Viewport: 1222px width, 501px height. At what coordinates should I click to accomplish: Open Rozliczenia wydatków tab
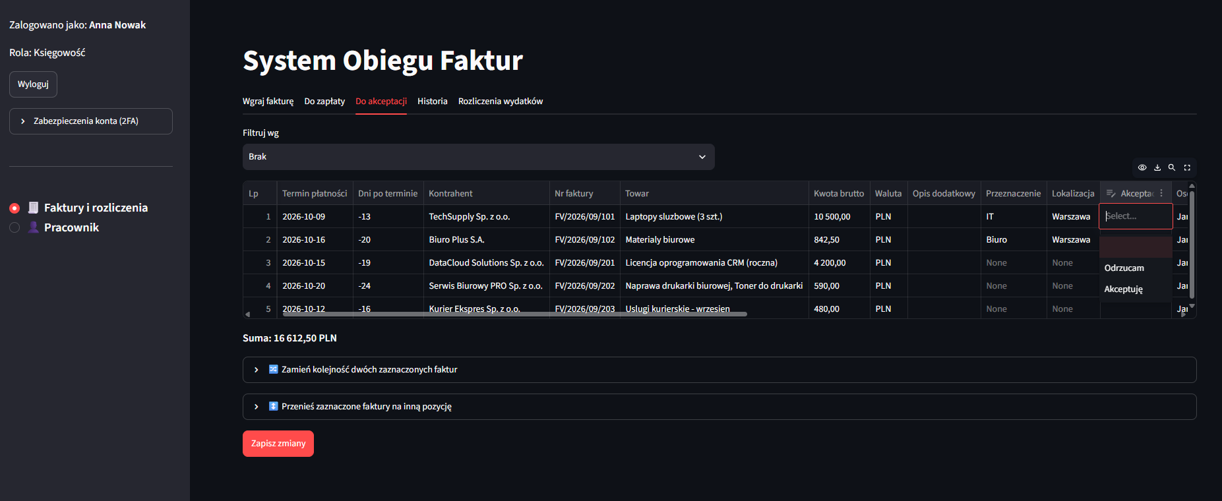(x=501, y=102)
